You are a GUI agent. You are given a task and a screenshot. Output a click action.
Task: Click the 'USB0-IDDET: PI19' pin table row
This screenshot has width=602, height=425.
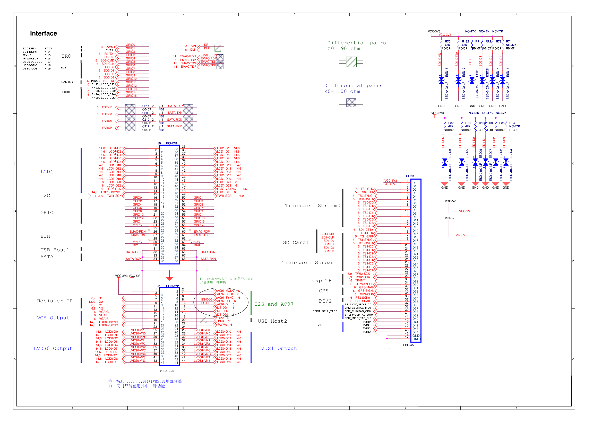coord(37,69)
